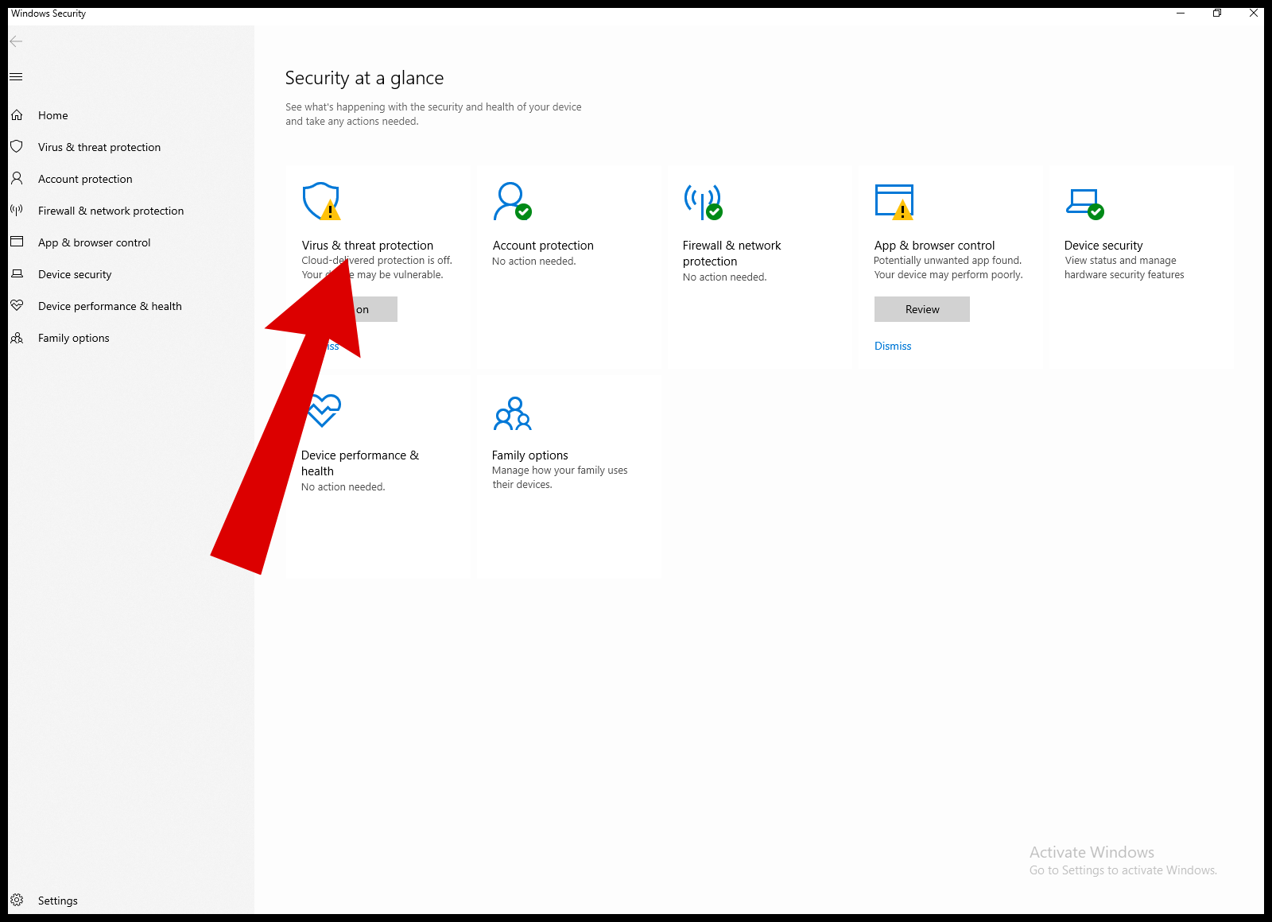Click the Firewall antenna icon in sidebar

pyautogui.click(x=17, y=211)
